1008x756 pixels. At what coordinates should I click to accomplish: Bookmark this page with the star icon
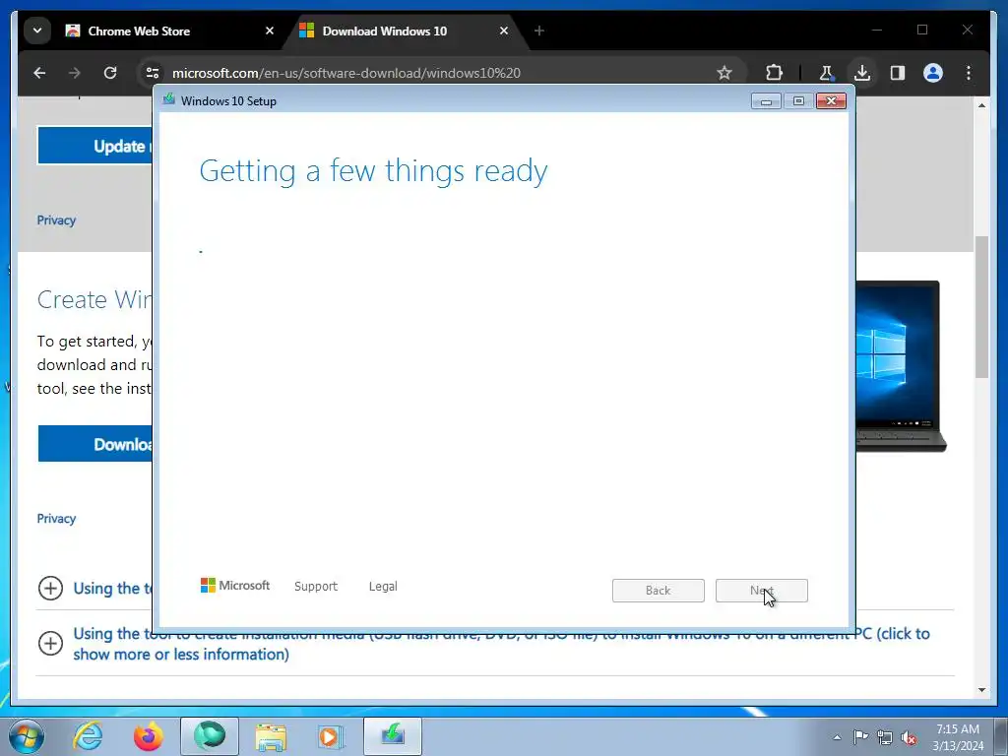(x=724, y=73)
